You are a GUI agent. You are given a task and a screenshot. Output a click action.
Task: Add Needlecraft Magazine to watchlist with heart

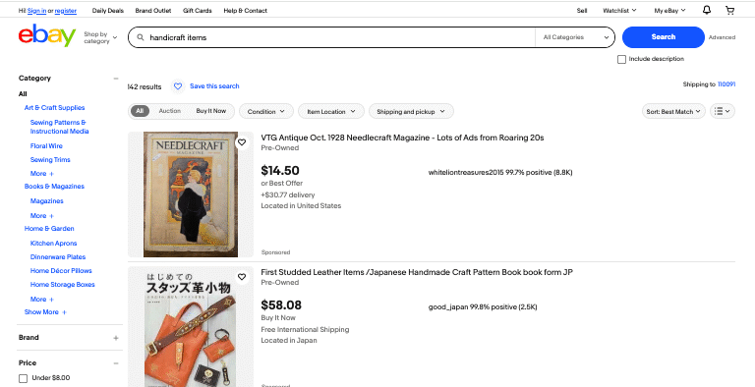(242, 142)
